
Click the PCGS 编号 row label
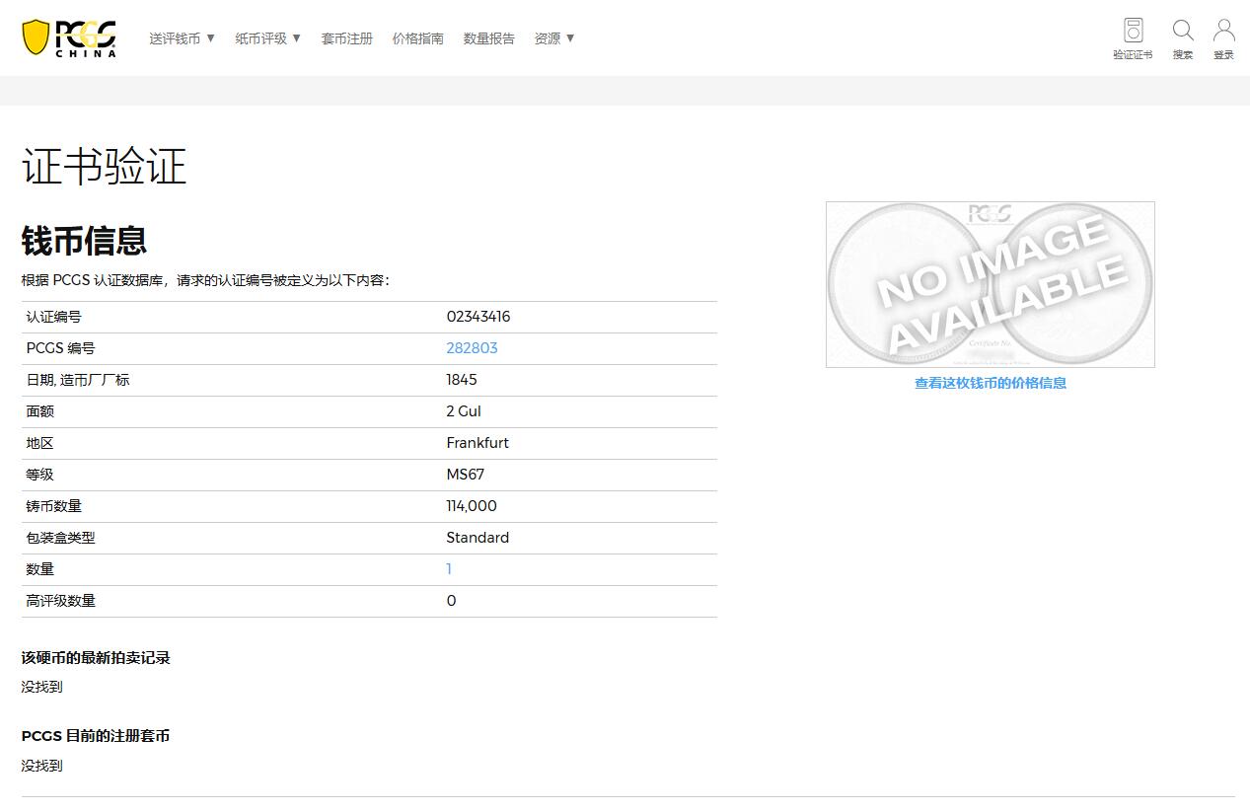61,348
